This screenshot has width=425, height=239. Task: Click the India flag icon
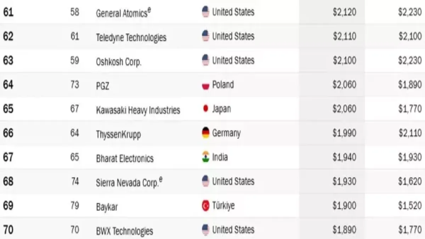[x=206, y=157]
